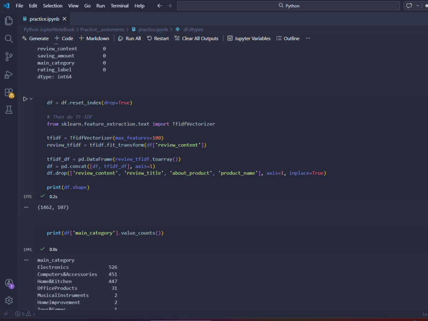Restart the notebook kernel
Image resolution: width=428 pixels, height=321 pixels.
point(158,39)
